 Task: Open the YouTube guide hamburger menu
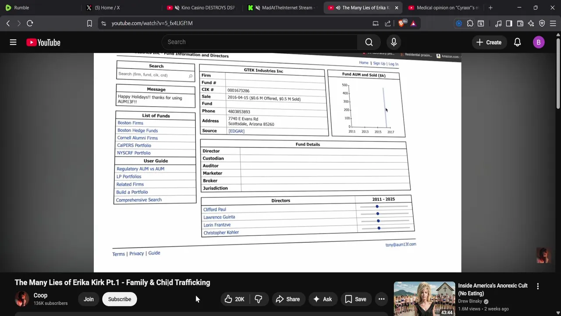click(x=13, y=42)
